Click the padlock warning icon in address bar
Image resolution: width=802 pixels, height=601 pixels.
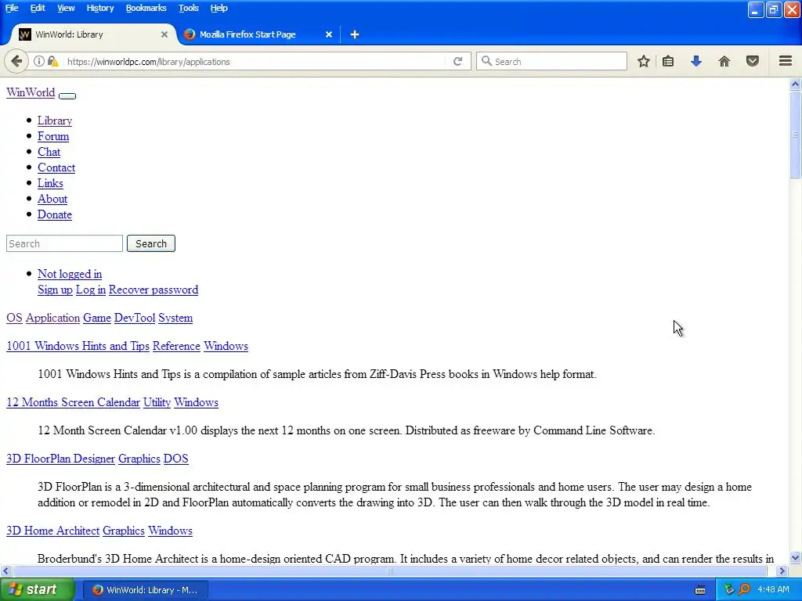[52, 61]
